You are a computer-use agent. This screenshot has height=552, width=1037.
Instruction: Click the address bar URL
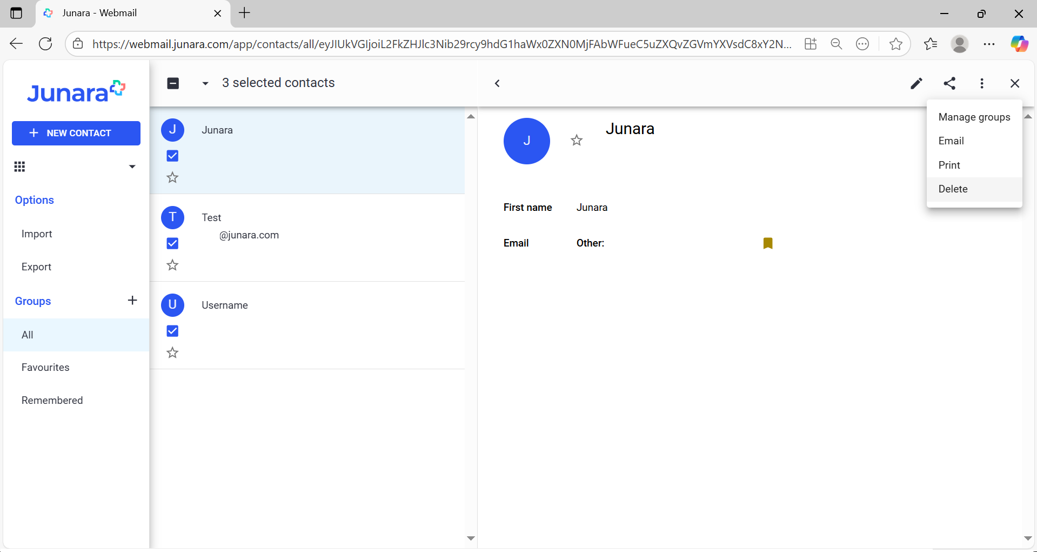click(x=441, y=44)
